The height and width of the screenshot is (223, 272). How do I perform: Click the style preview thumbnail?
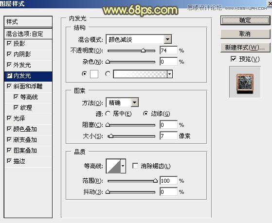245,82
